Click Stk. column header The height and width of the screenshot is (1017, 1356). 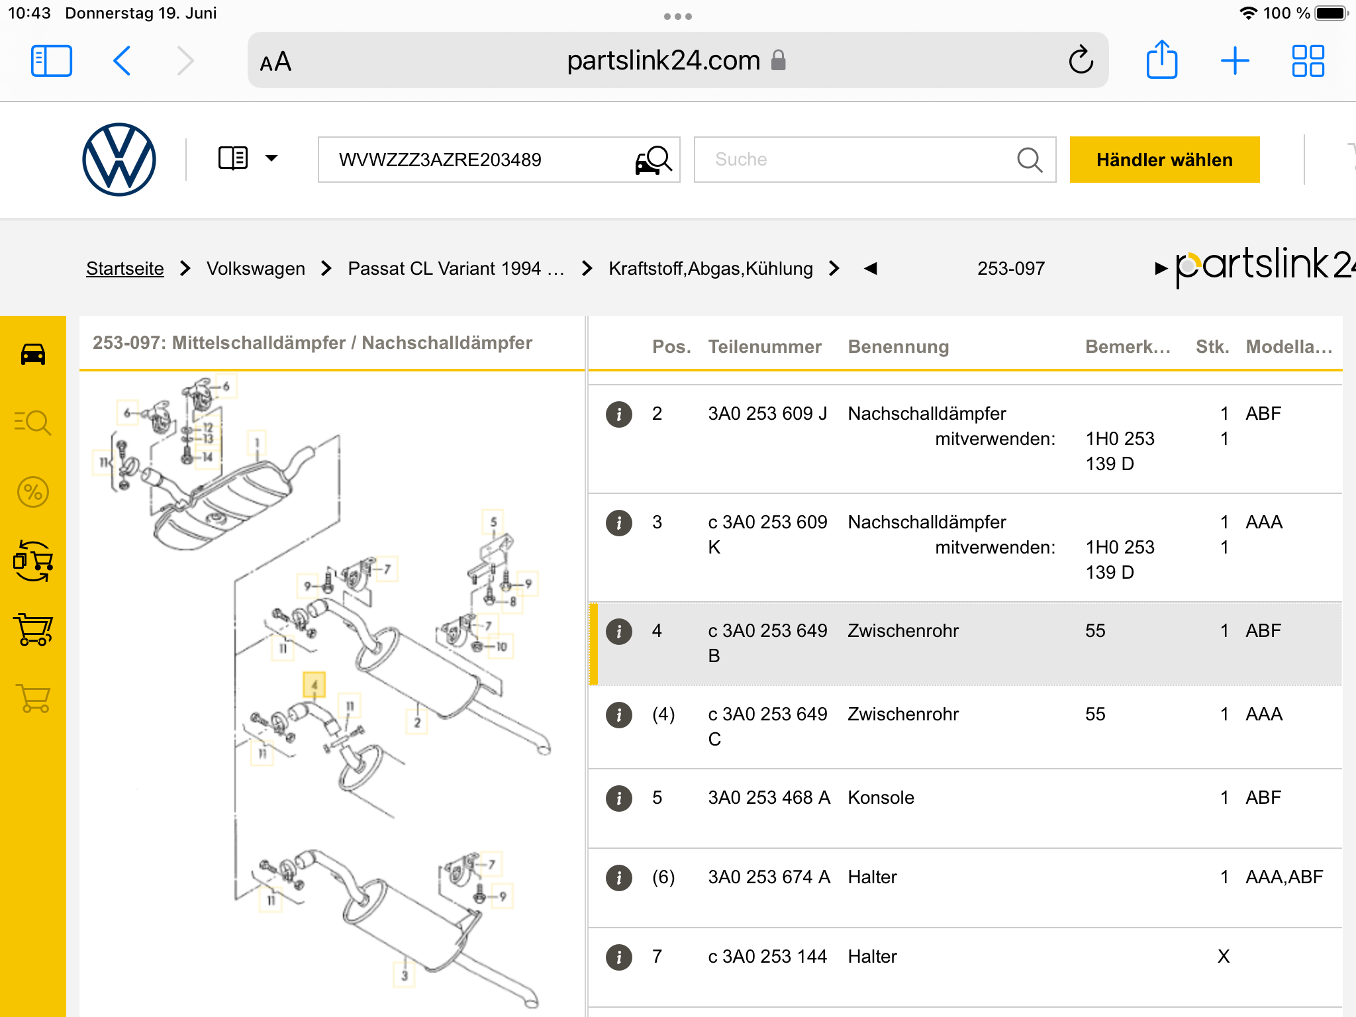click(1212, 347)
